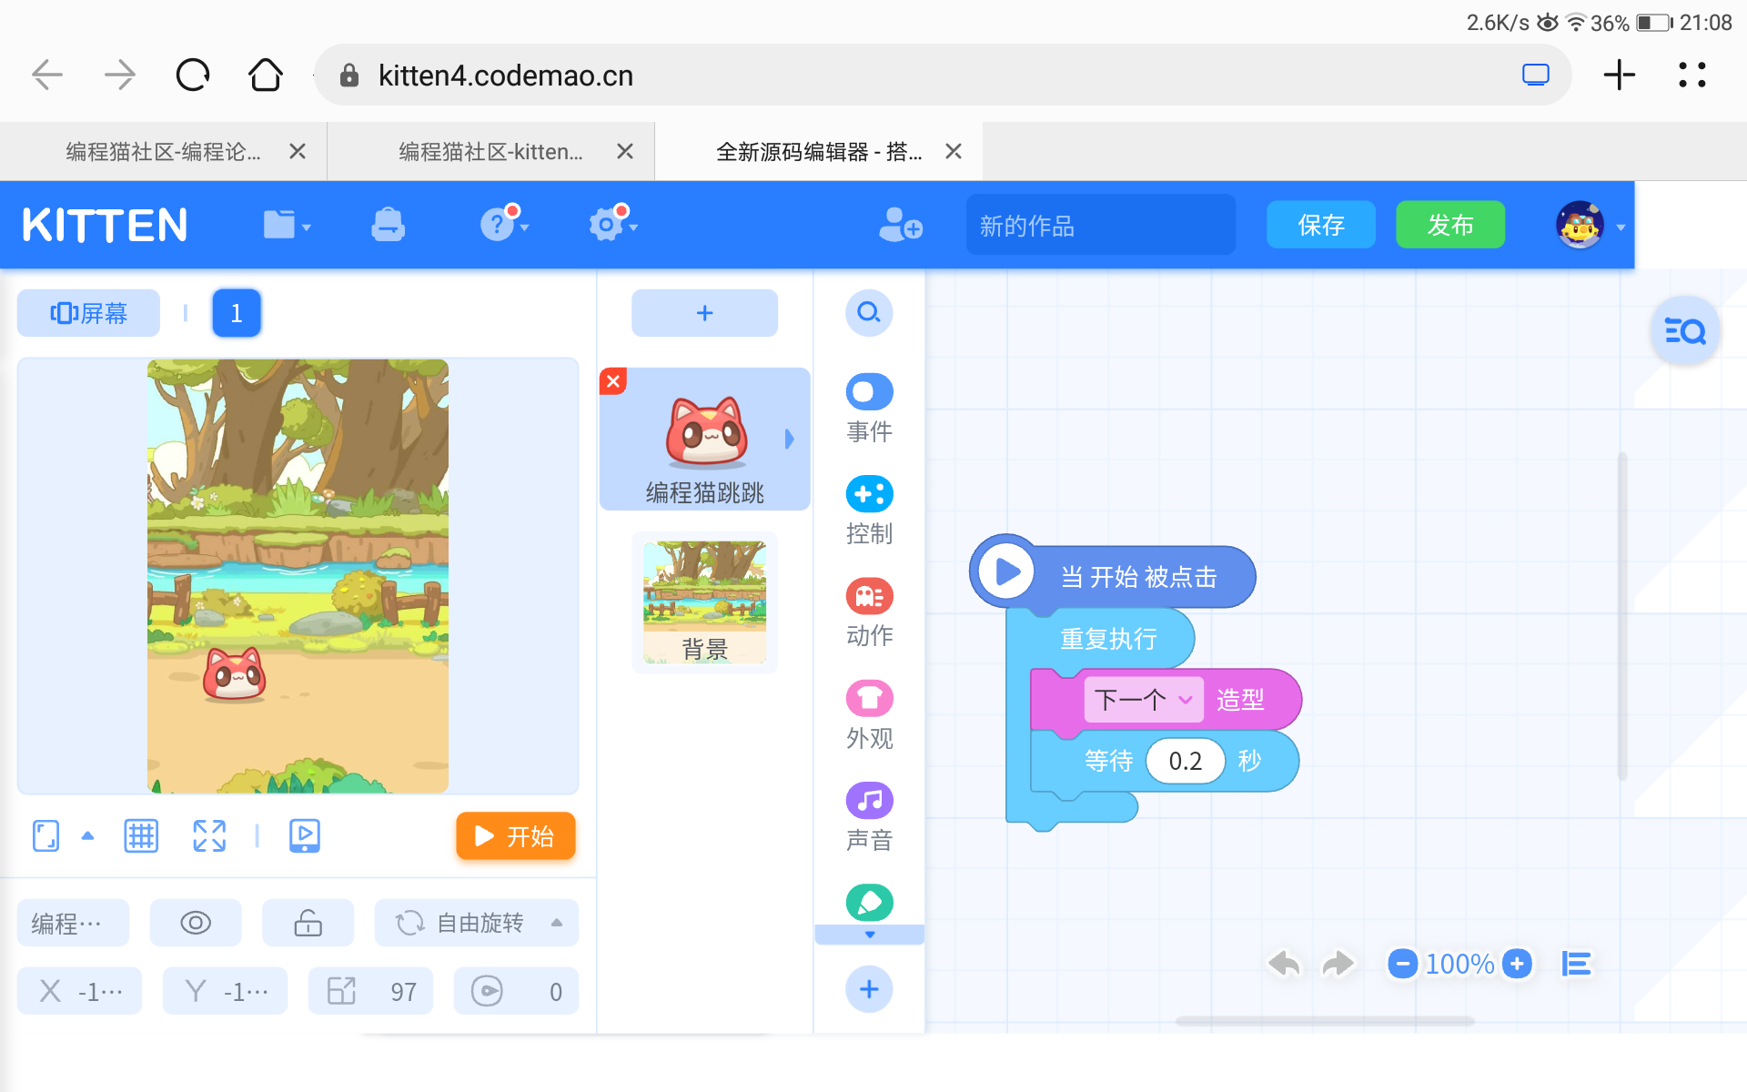The image size is (1747, 1092).
Task: Open the file folder dropdown menu
Action: pyautogui.click(x=287, y=225)
